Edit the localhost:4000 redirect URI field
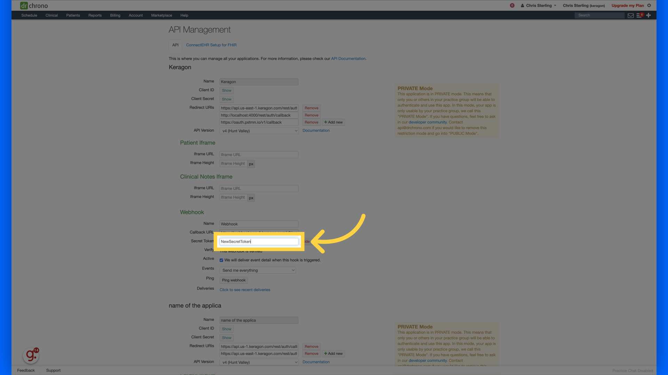668x375 pixels. tap(259, 115)
